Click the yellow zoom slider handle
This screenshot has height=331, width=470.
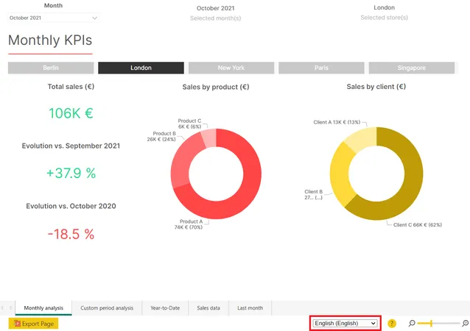pyautogui.click(x=431, y=323)
